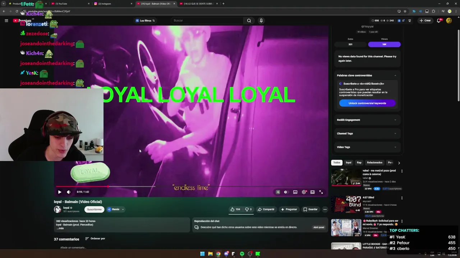Screen dimensions: 460x258
Task: Open the loyal channel avatar
Action: pyautogui.click(x=57, y=209)
